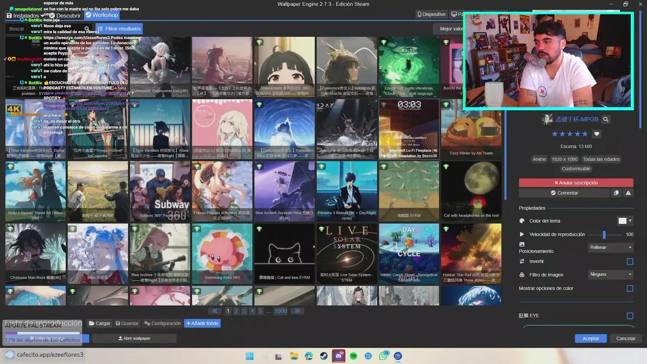Open Windows Start menu
Image resolution: width=647 pixels, height=364 pixels.
click(x=249, y=356)
